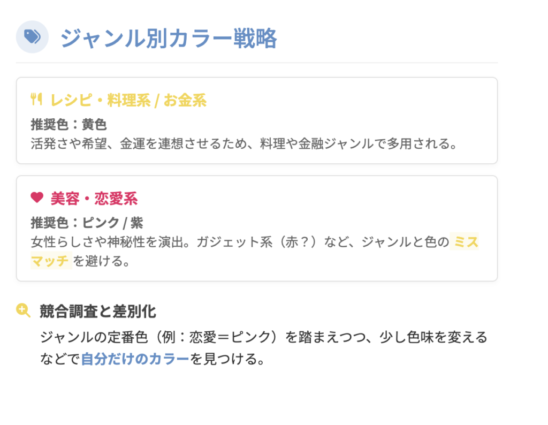Click the レシピ・料理系 / お金系 heading
The width and height of the screenshot is (548, 425).
coord(128,100)
